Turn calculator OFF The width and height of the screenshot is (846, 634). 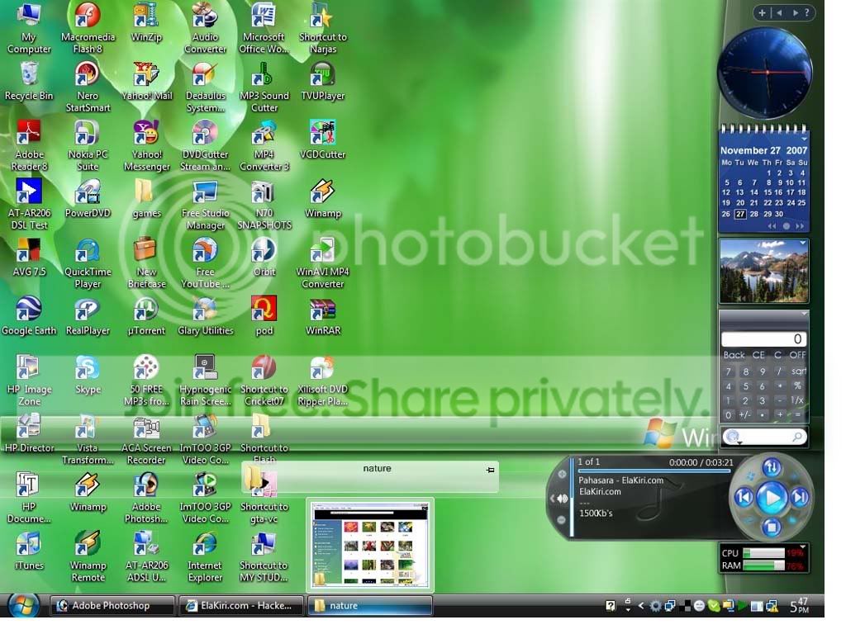point(797,355)
